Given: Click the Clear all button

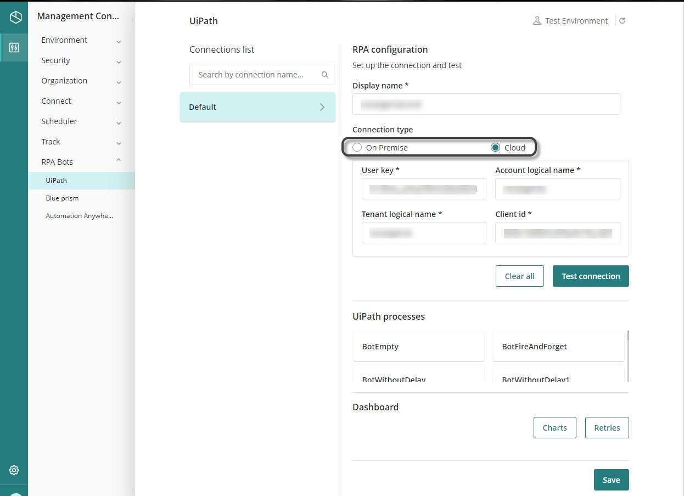Looking at the screenshot, I should pyautogui.click(x=519, y=276).
